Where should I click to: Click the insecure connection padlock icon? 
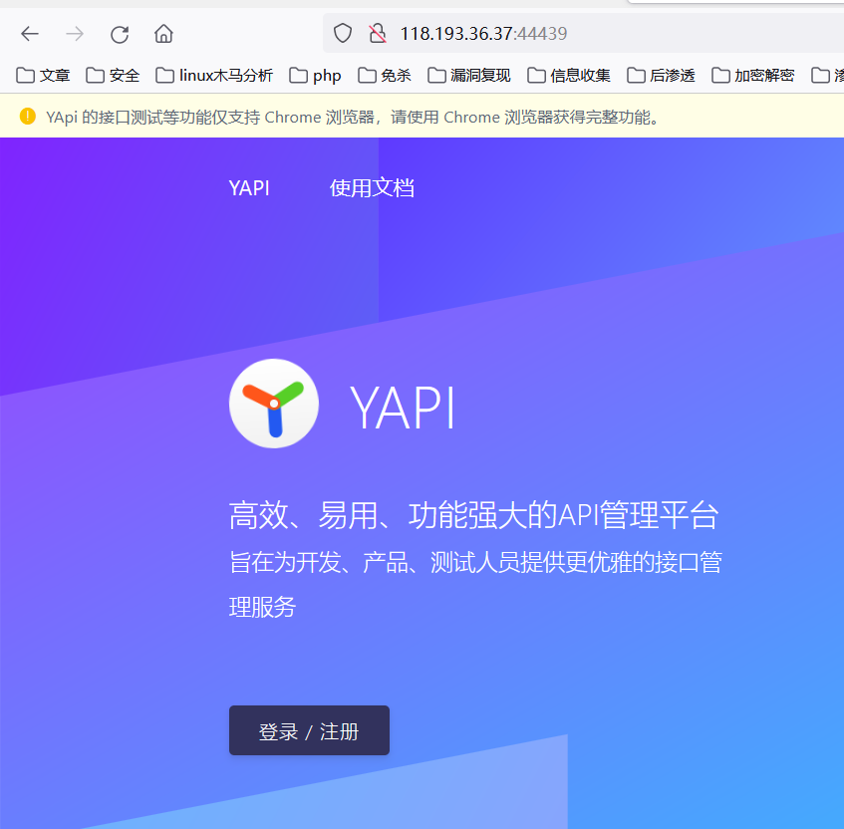point(378,33)
